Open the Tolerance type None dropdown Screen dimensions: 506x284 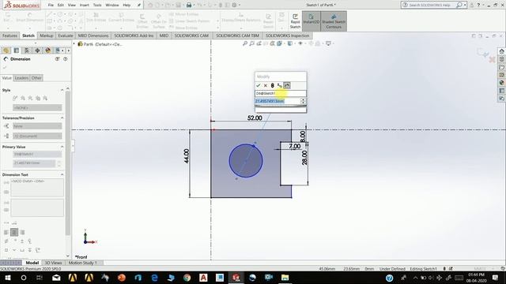tap(37, 126)
